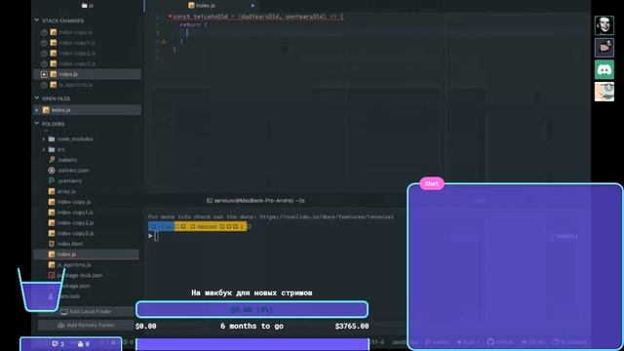Screen dimensions: 624x351
Task: Switch to the index.js editor tab
Action: 202,6
